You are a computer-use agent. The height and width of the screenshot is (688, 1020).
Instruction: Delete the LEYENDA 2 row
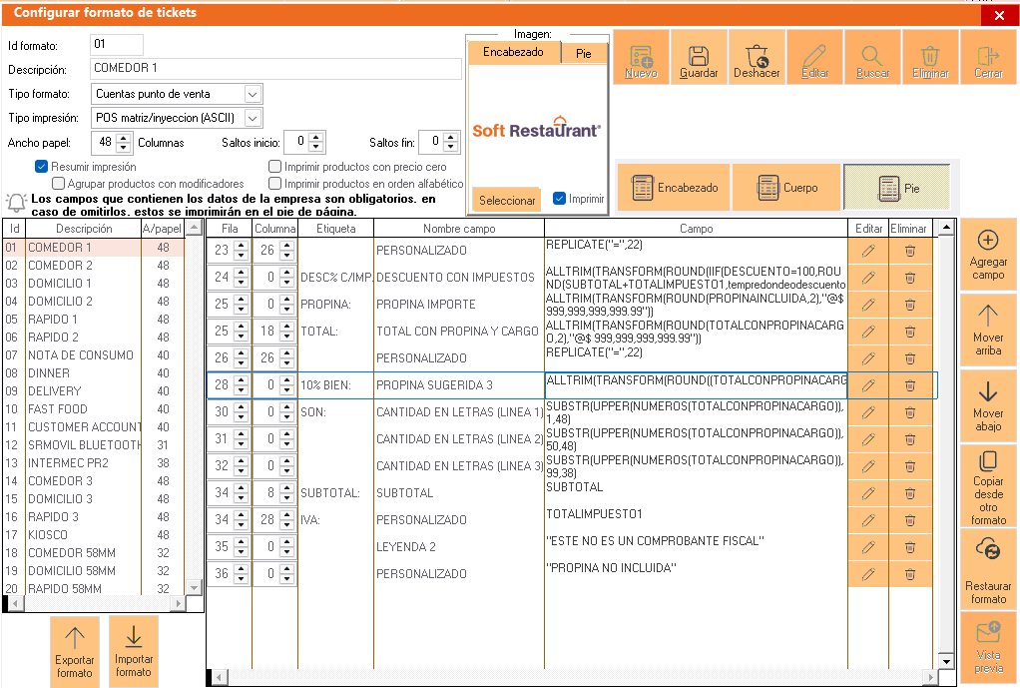(910, 547)
